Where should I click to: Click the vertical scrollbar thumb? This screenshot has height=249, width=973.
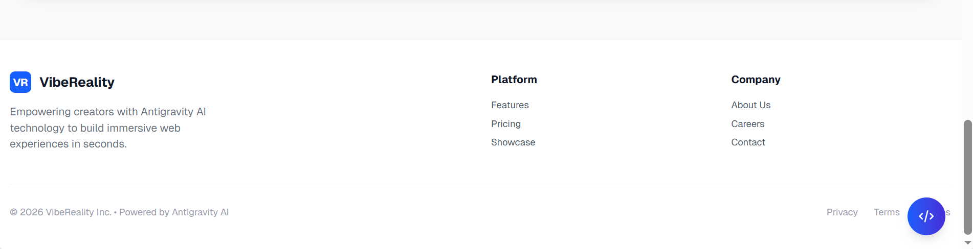tap(967, 177)
